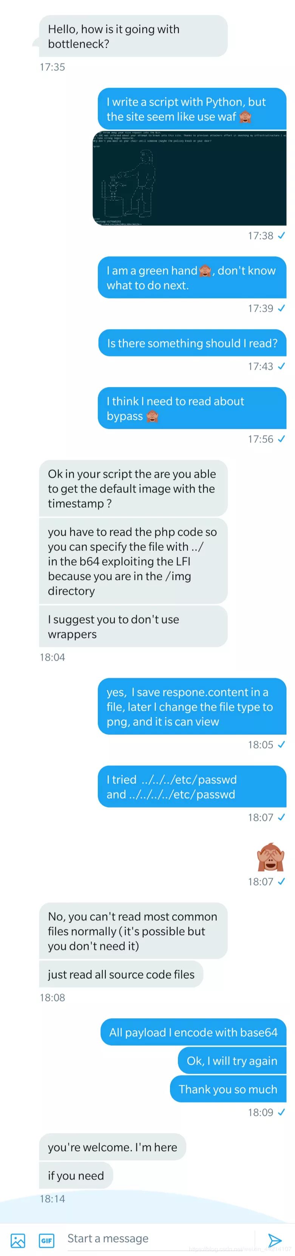Select 'All payload I encode with base64' message

coord(193,1032)
